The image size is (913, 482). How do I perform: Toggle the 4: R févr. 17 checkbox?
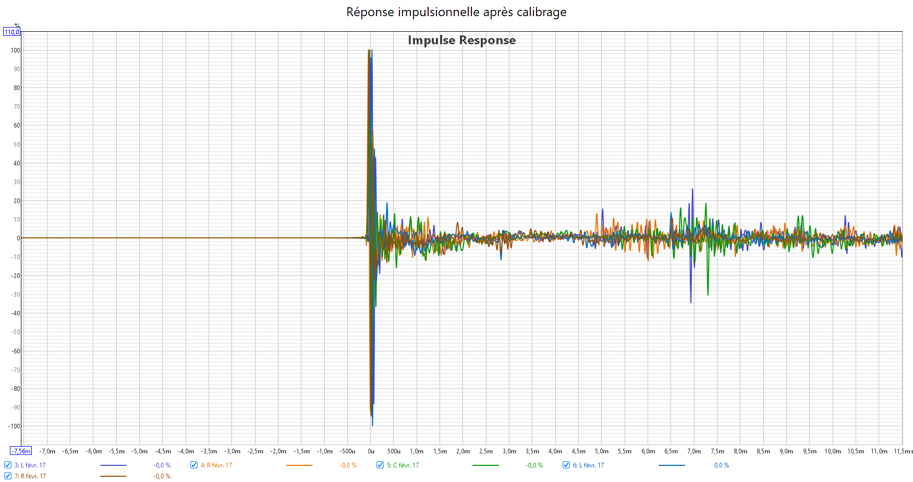point(194,465)
